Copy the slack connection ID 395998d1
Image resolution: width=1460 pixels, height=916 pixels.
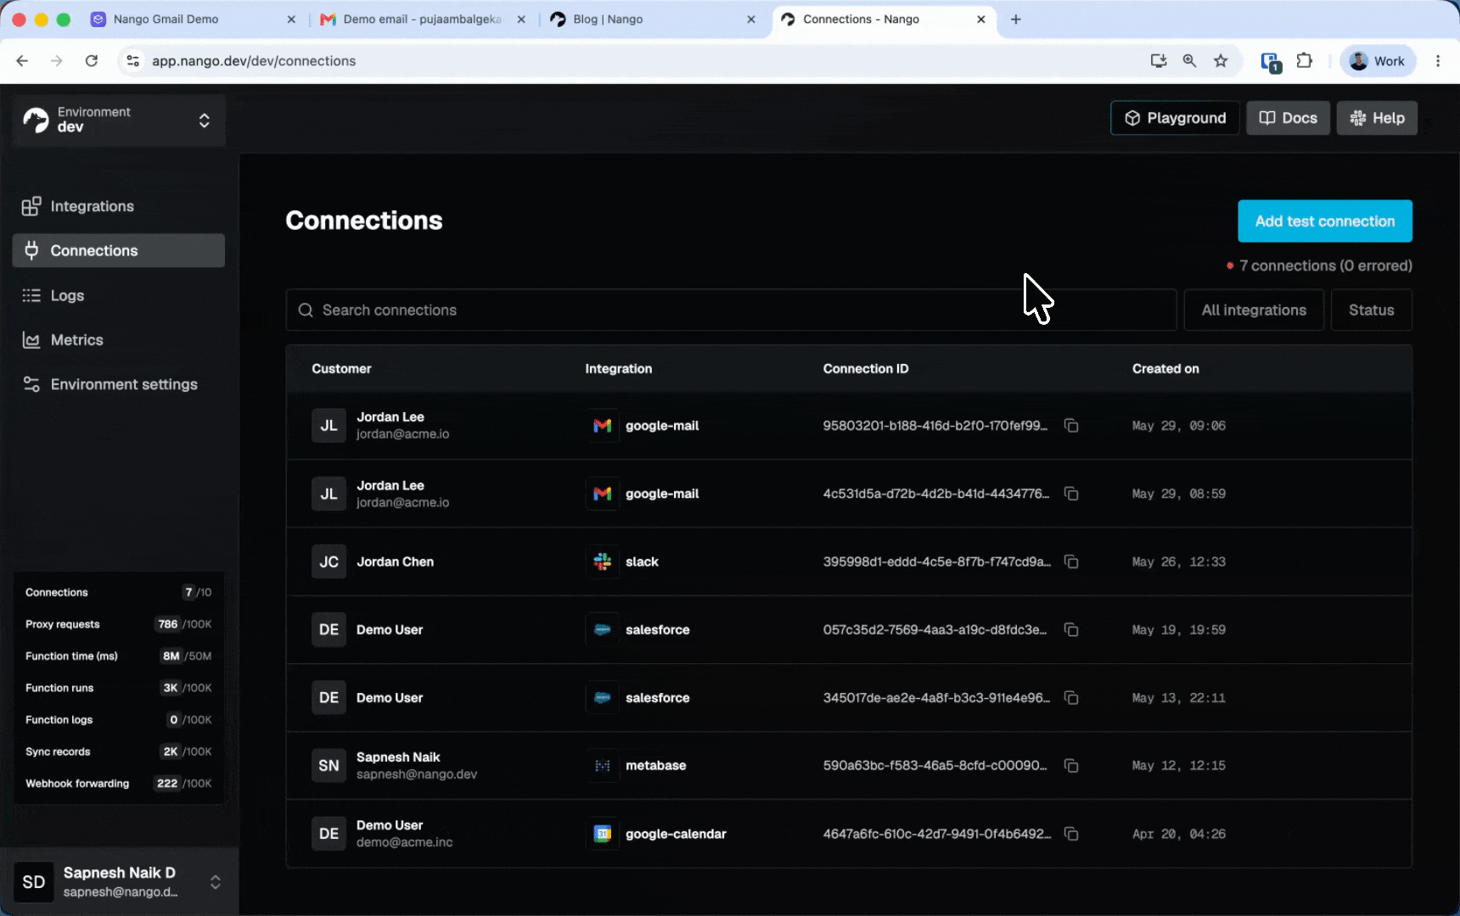pyautogui.click(x=1071, y=561)
